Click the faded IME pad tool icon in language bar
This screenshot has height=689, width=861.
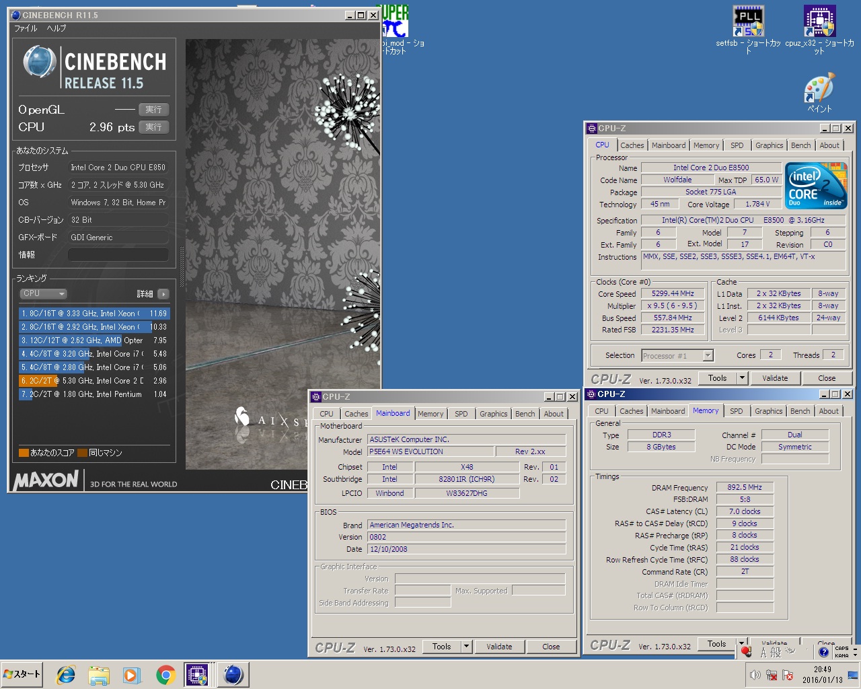790,651
